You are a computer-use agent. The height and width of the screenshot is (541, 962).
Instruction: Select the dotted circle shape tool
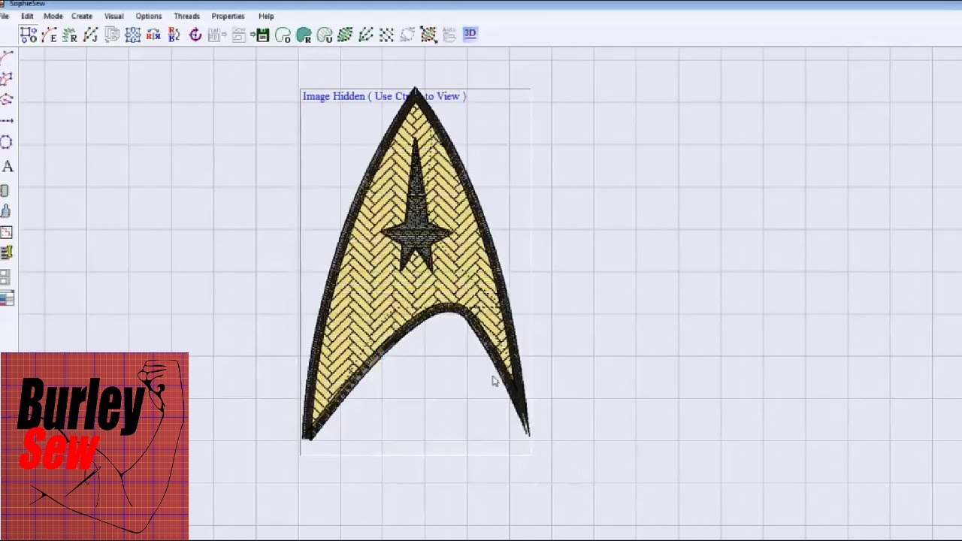[7, 142]
